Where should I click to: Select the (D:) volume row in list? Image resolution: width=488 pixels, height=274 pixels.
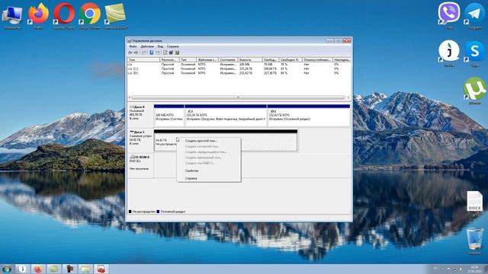tap(239, 73)
